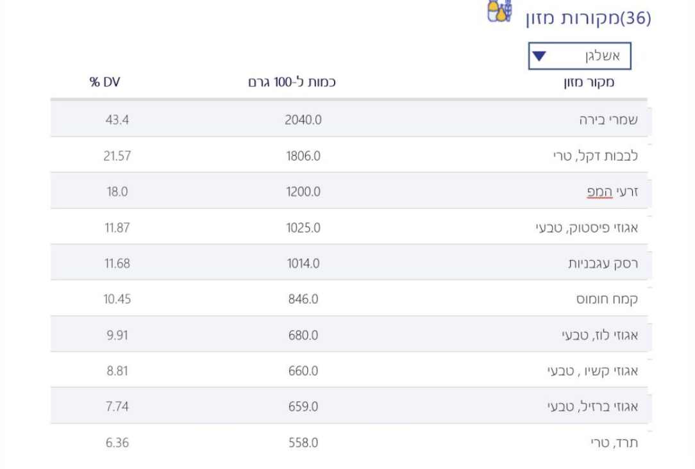695x469 pixels.
Task: Click the 1806.0 amount for לבבות דקל
Action: [x=303, y=156]
